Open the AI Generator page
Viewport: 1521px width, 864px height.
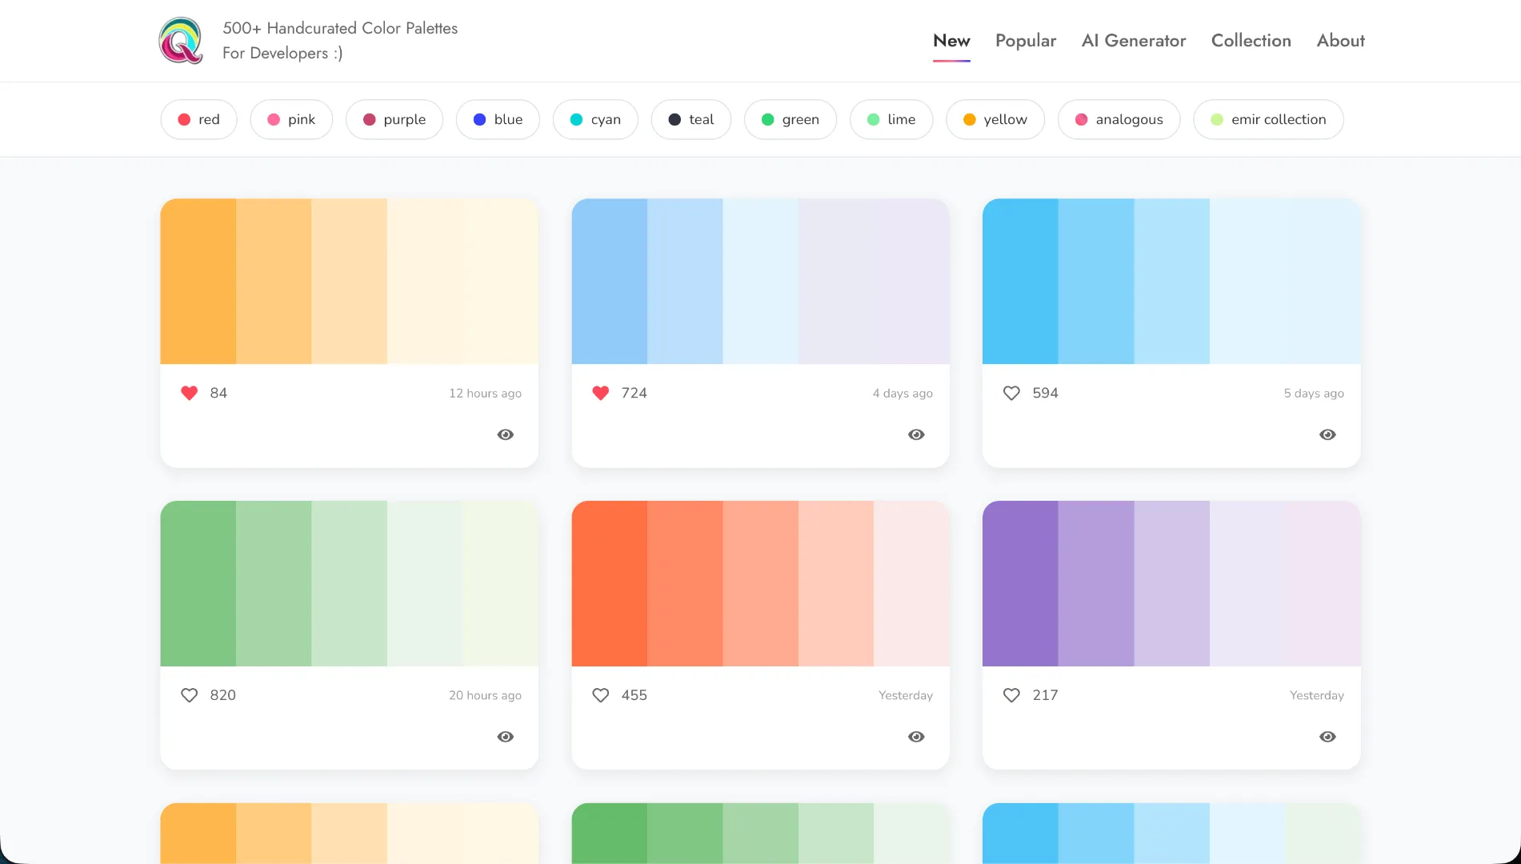coord(1134,41)
